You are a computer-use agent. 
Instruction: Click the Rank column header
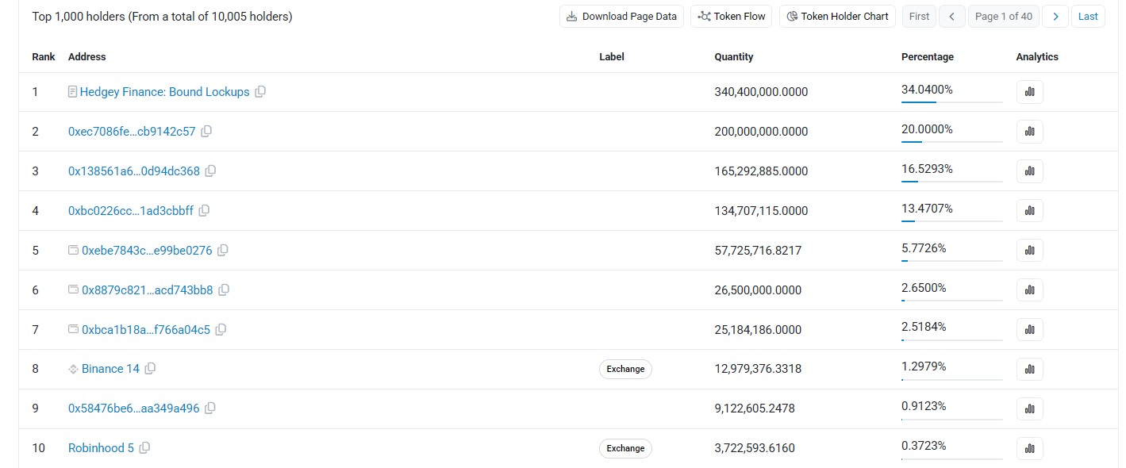(44, 57)
